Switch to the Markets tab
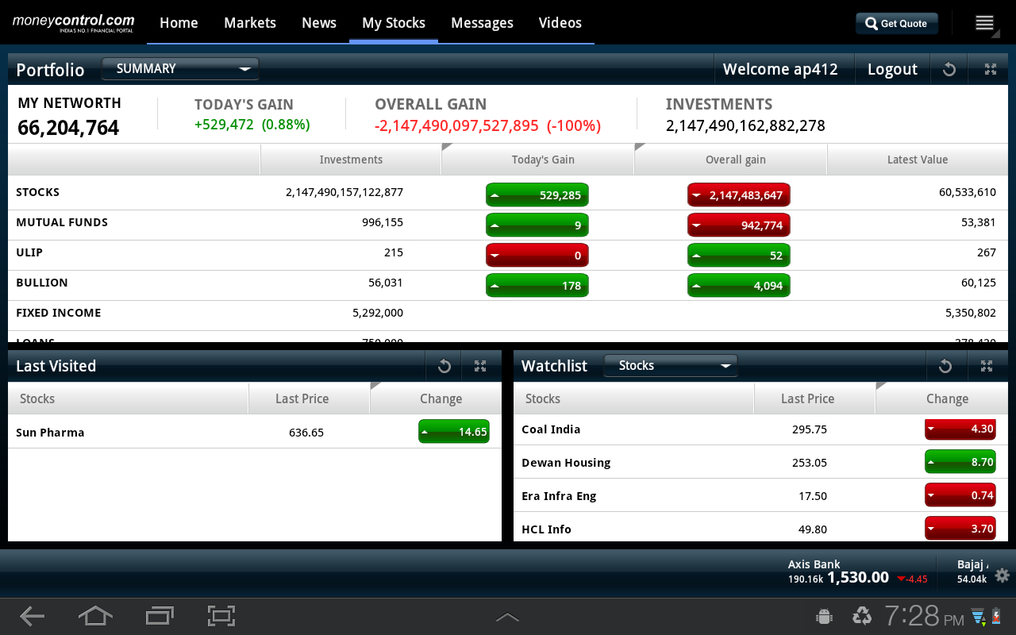The image size is (1016, 635). coord(249,23)
